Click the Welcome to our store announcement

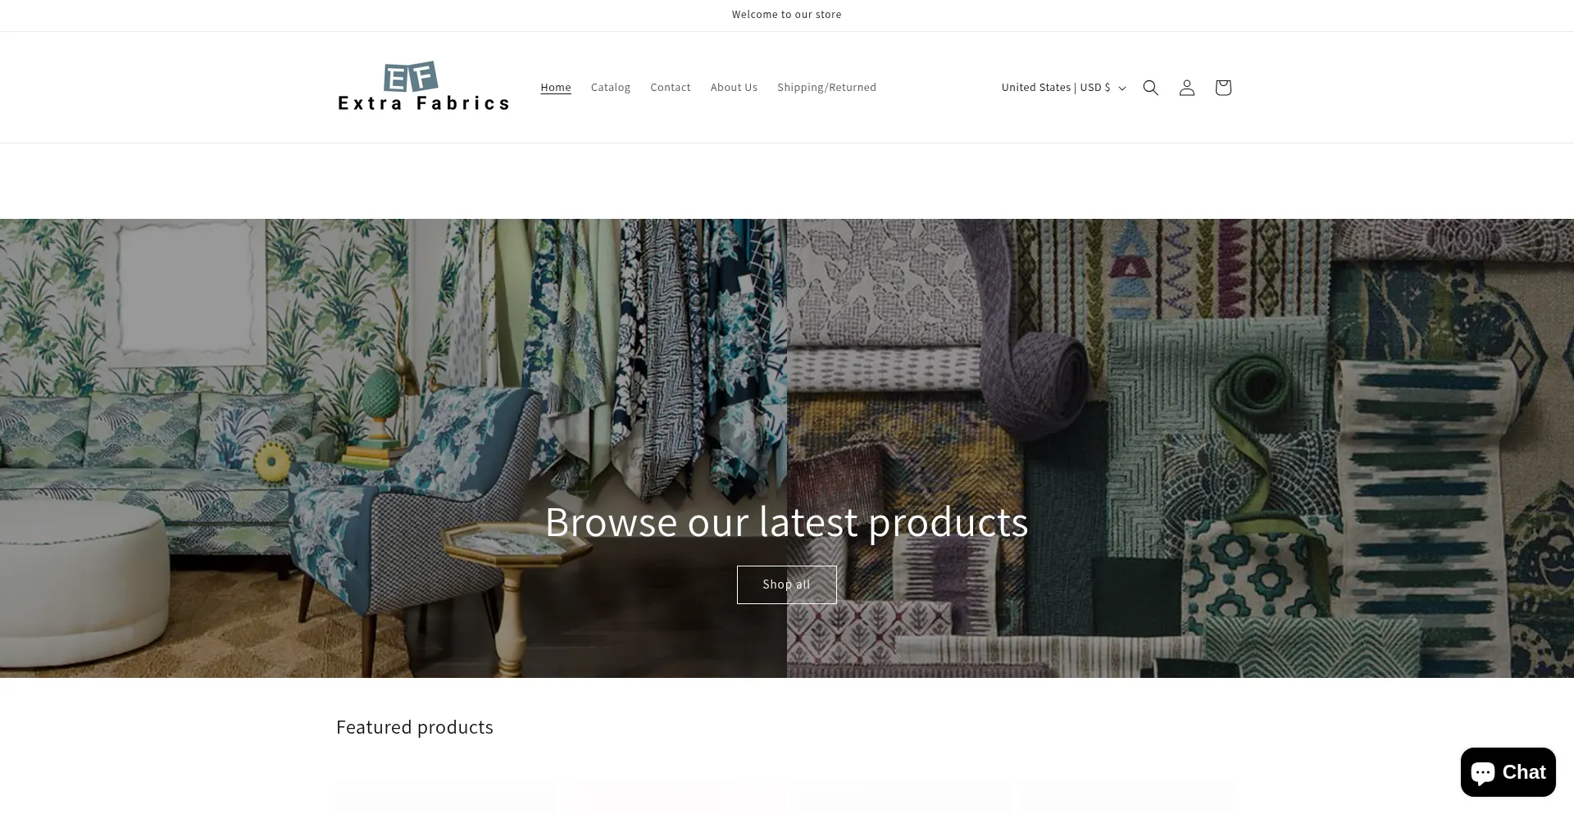(787, 15)
